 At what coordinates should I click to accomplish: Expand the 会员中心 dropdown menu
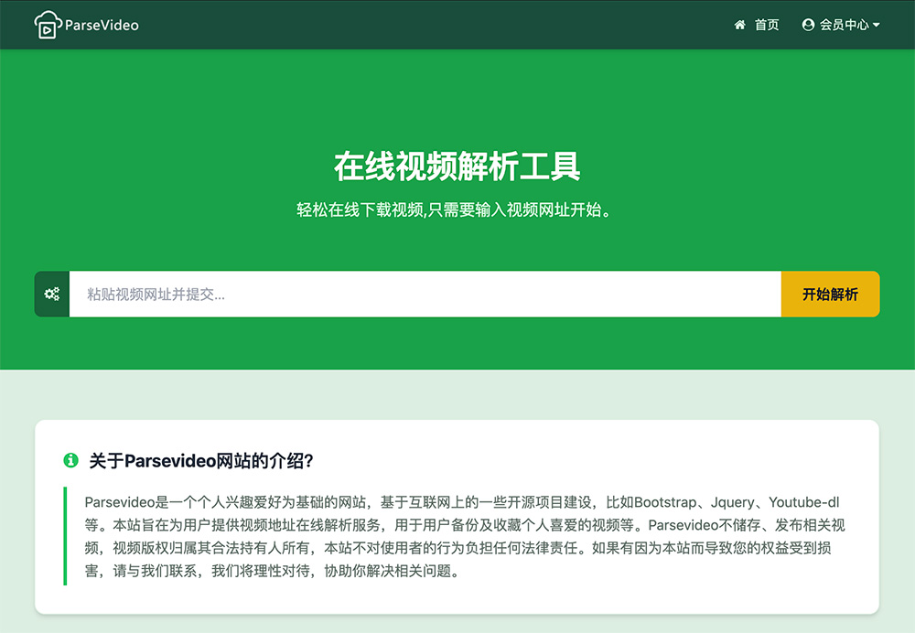pyautogui.click(x=841, y=25)
